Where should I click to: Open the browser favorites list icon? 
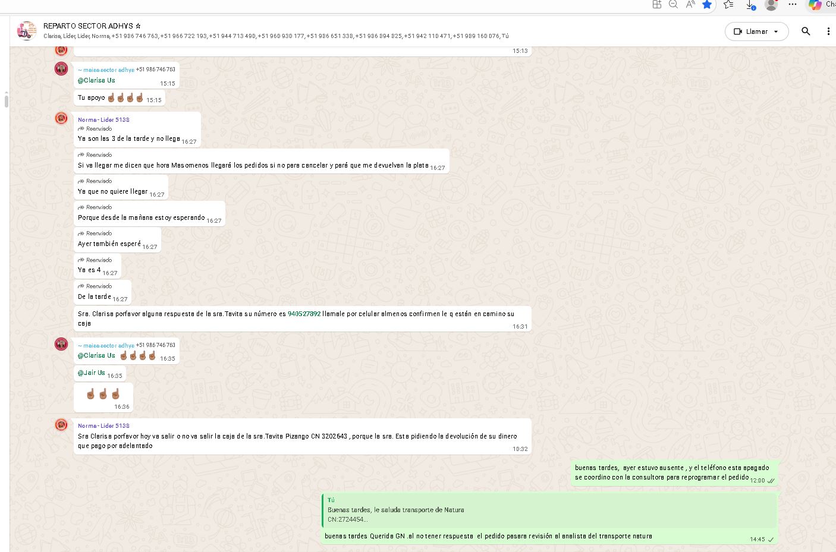(x=728, y=5)
